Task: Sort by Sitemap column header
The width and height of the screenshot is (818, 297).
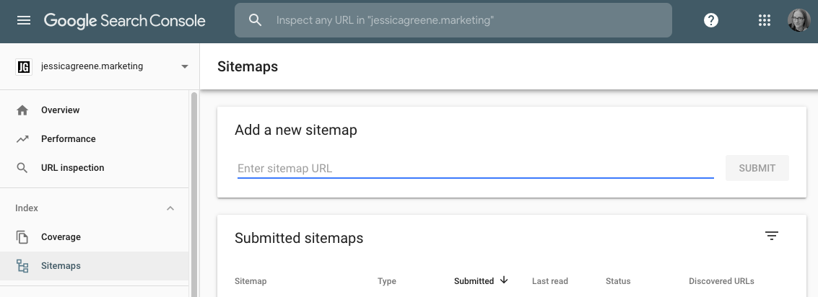Action: click(x=251, y=281)
